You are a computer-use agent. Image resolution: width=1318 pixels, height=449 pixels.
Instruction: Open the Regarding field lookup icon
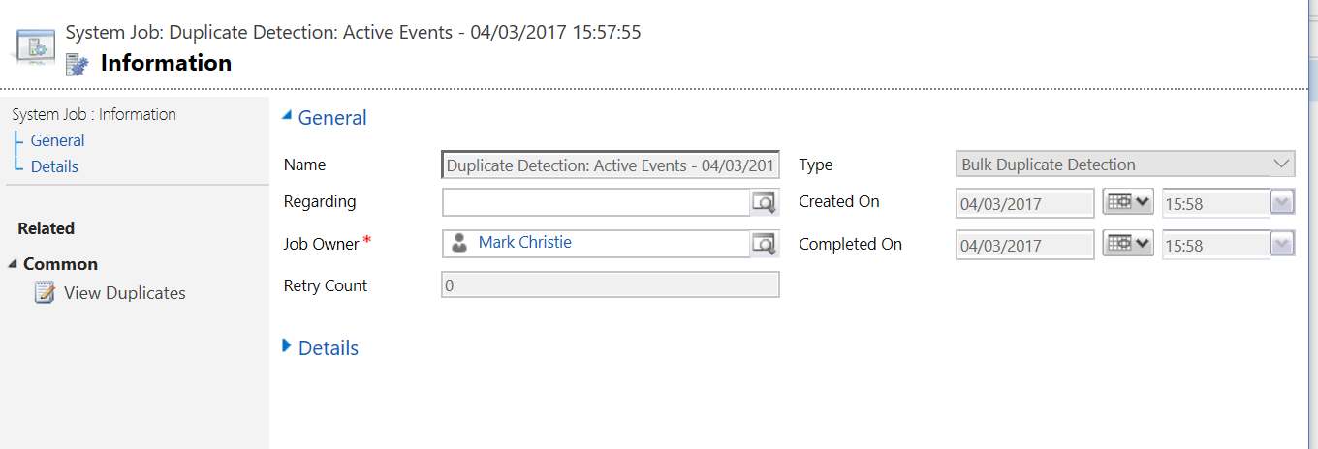point(765,202)
